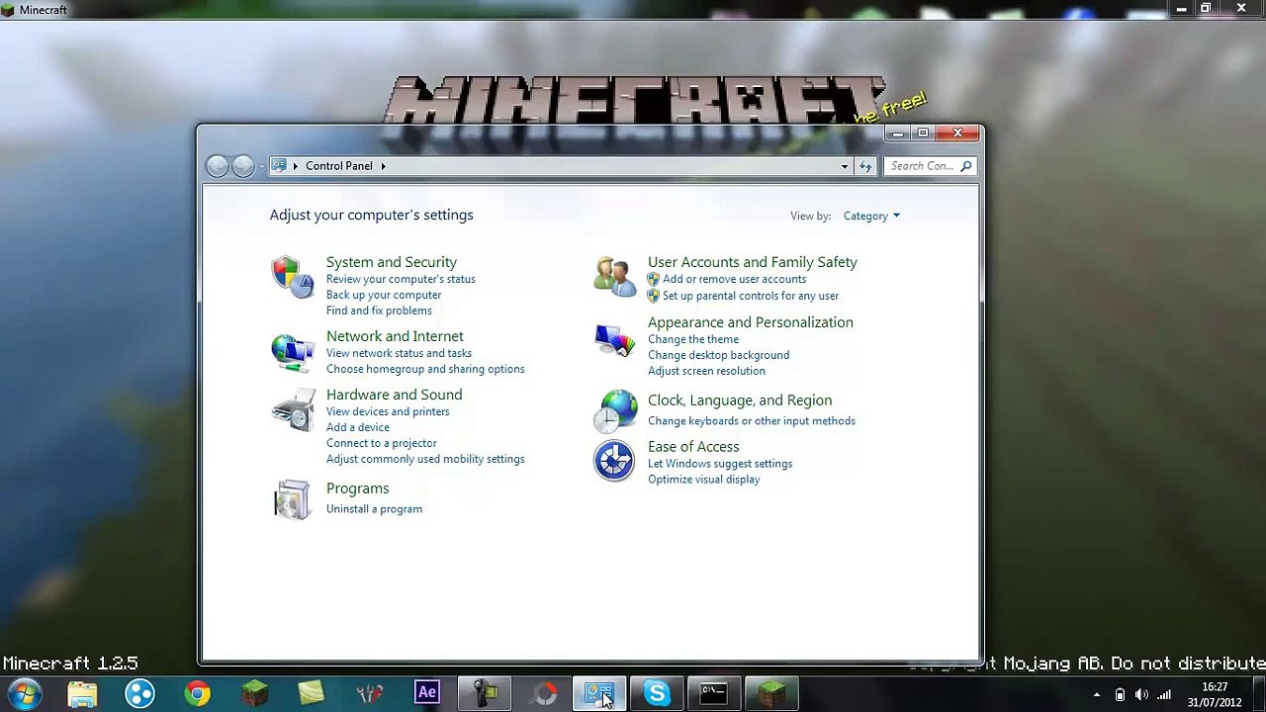This screenshot has height=712, width=1266.
Task: Click Change the theme
Action: 693,339
